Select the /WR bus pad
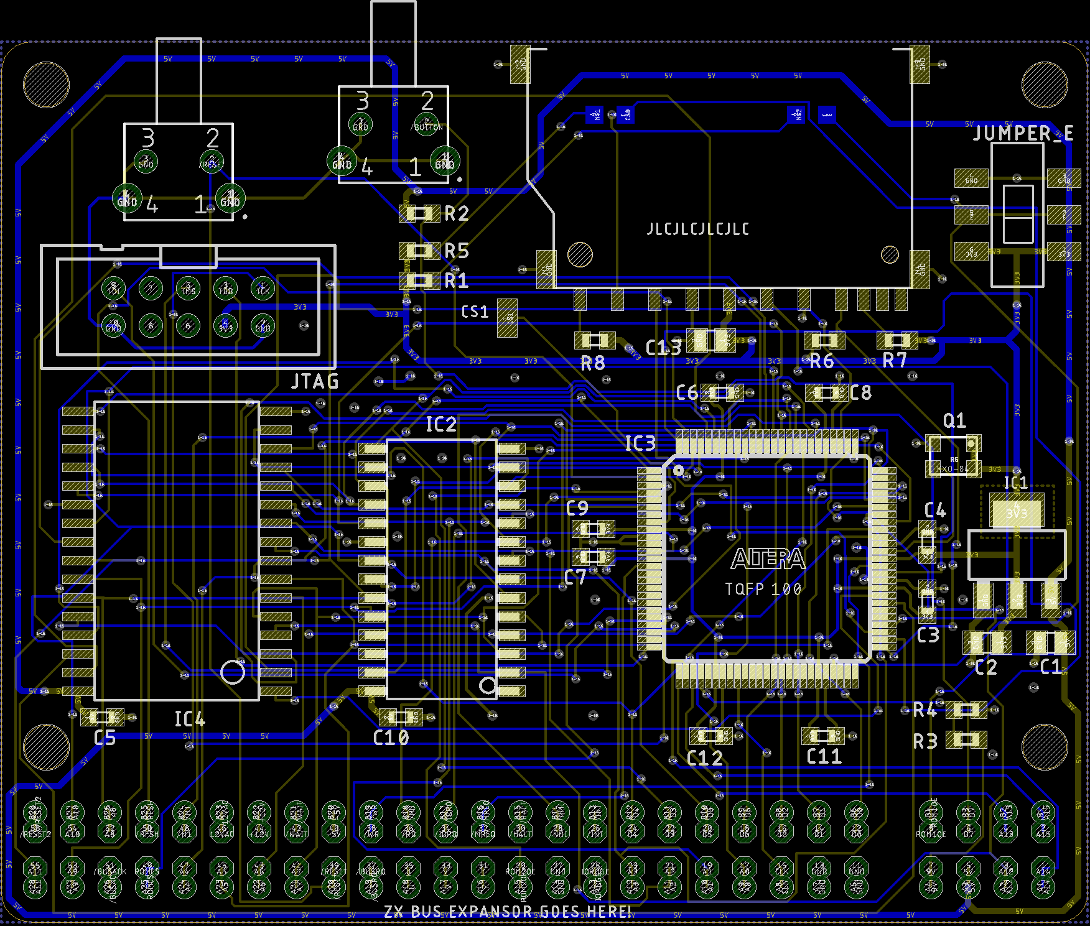1090x926 pixels. tap(371, 831)
